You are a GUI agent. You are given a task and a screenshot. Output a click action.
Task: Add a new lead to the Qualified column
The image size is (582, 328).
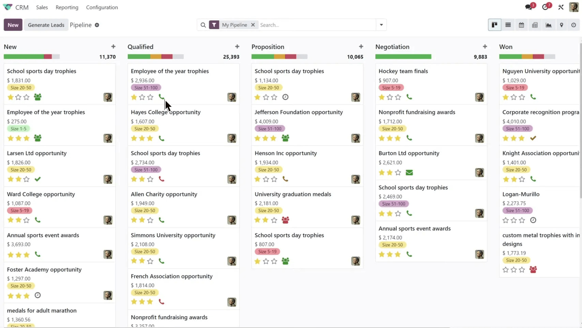pos(237,46)
